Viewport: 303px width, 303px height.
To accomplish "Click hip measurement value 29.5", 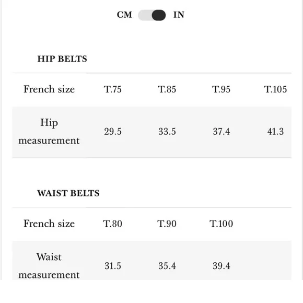I will pyautogui.click(x=113, y=132).
